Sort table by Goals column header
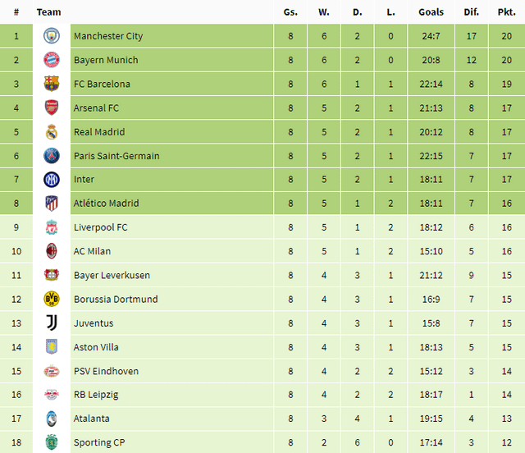525x453 pixels. 431,12
